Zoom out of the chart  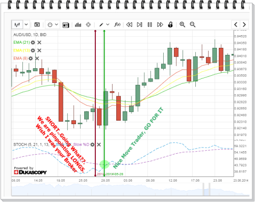coord(193,25)
